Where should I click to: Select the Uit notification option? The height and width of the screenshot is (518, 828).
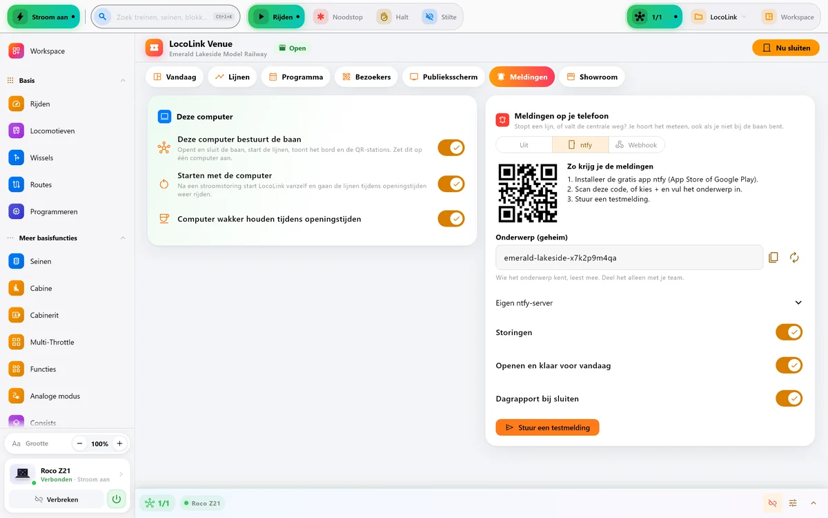(x=524, y=144)
